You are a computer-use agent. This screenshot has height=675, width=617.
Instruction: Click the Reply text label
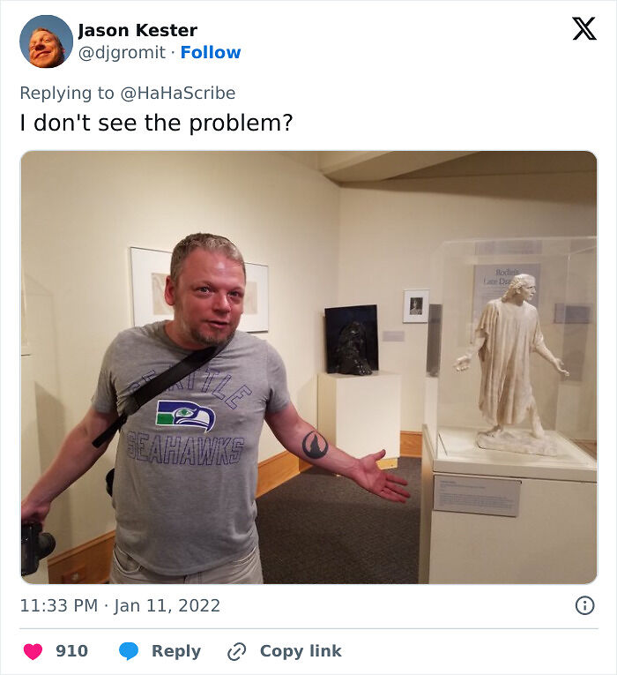(176, 651)
